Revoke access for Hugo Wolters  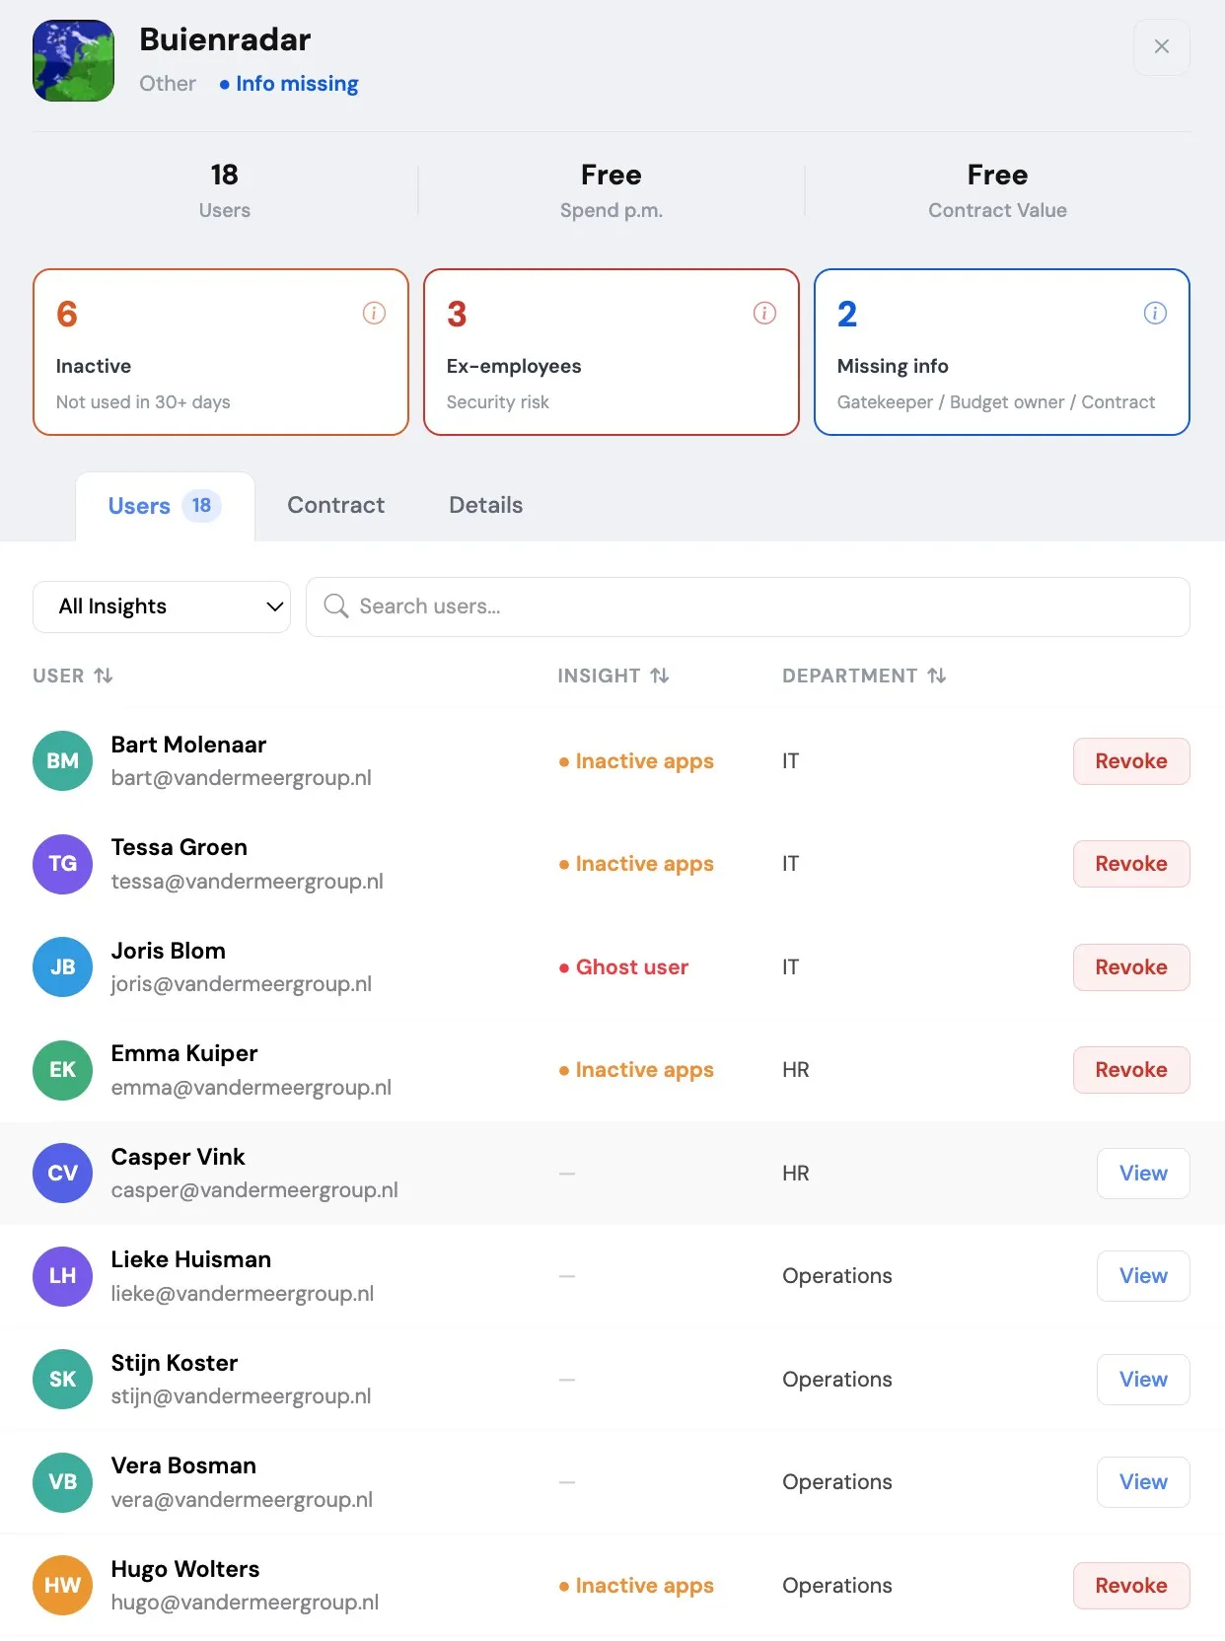[x=1131, y=1586]
